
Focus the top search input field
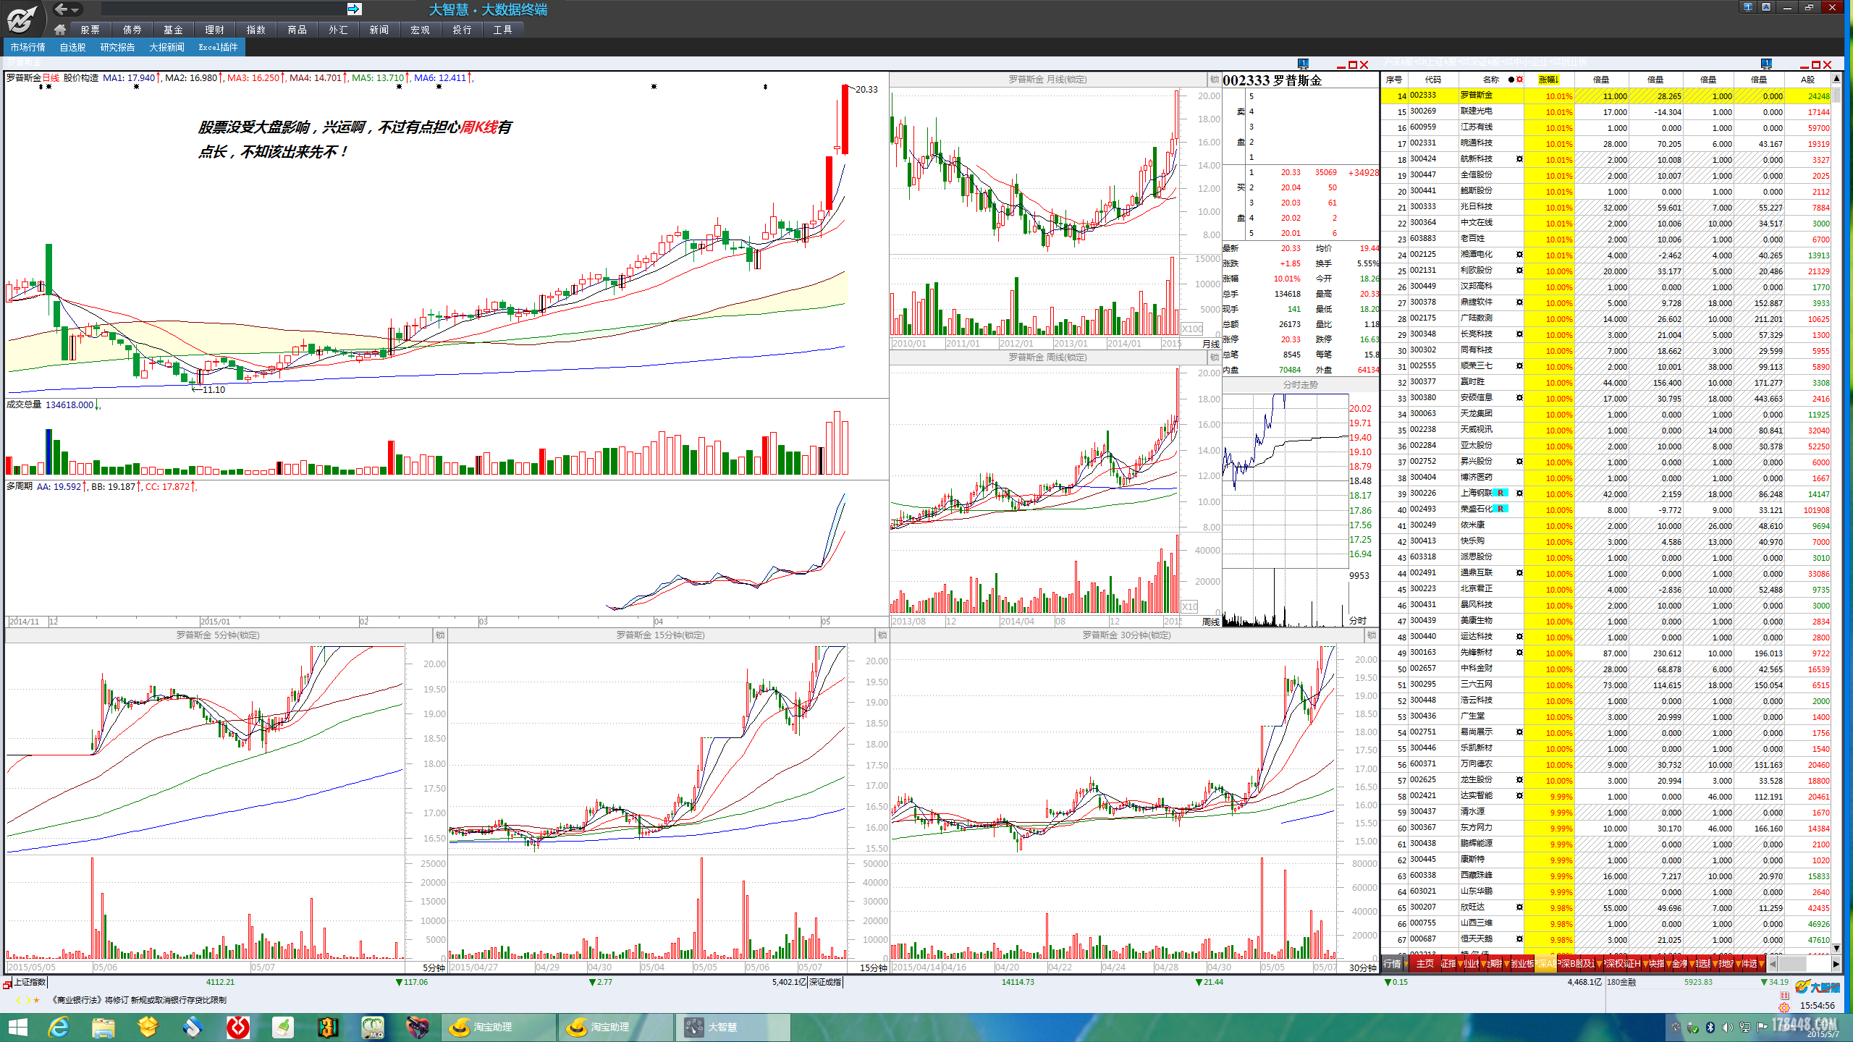click(x=224, y=9)
